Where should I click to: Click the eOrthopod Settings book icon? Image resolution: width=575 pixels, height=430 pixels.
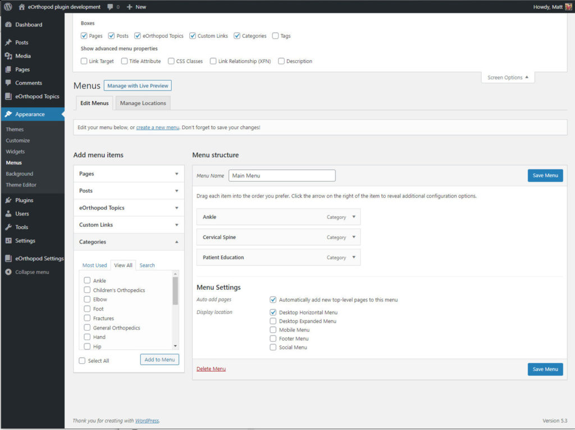8,258
